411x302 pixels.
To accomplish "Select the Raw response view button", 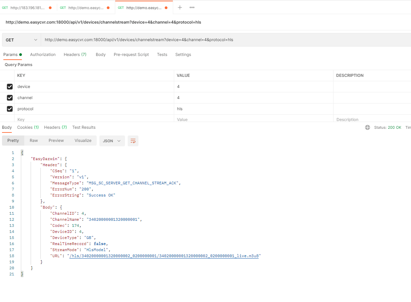I will [x=34, y=141].
